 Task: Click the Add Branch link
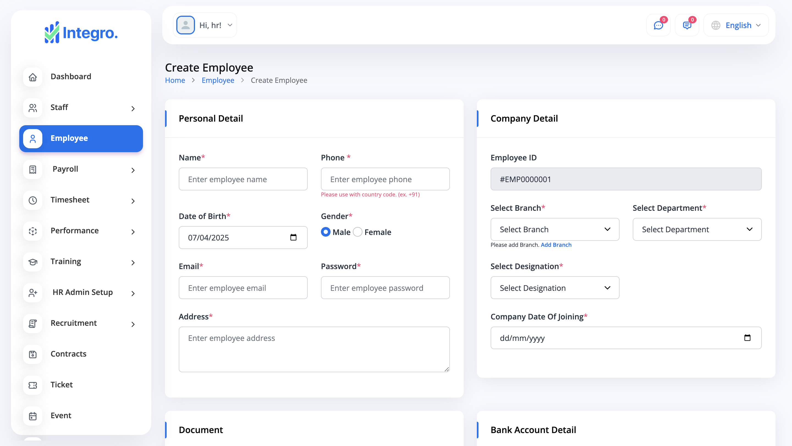coord(556,245)
